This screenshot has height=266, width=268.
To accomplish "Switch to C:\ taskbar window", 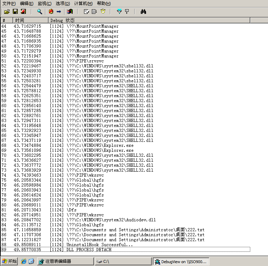I will coord(123,261).
